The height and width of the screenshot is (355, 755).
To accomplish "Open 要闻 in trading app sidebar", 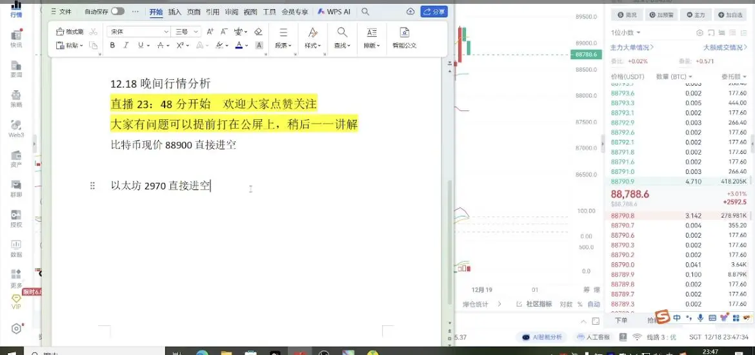I will pos(16,69).
